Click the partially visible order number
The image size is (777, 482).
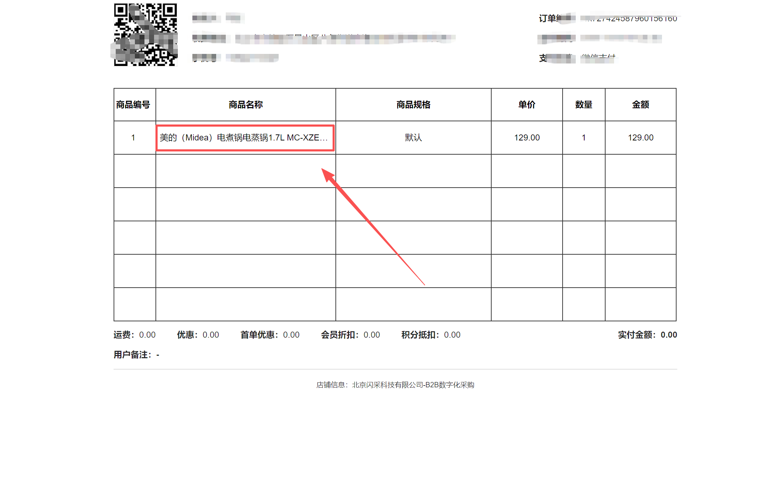[x=632, y=18]
